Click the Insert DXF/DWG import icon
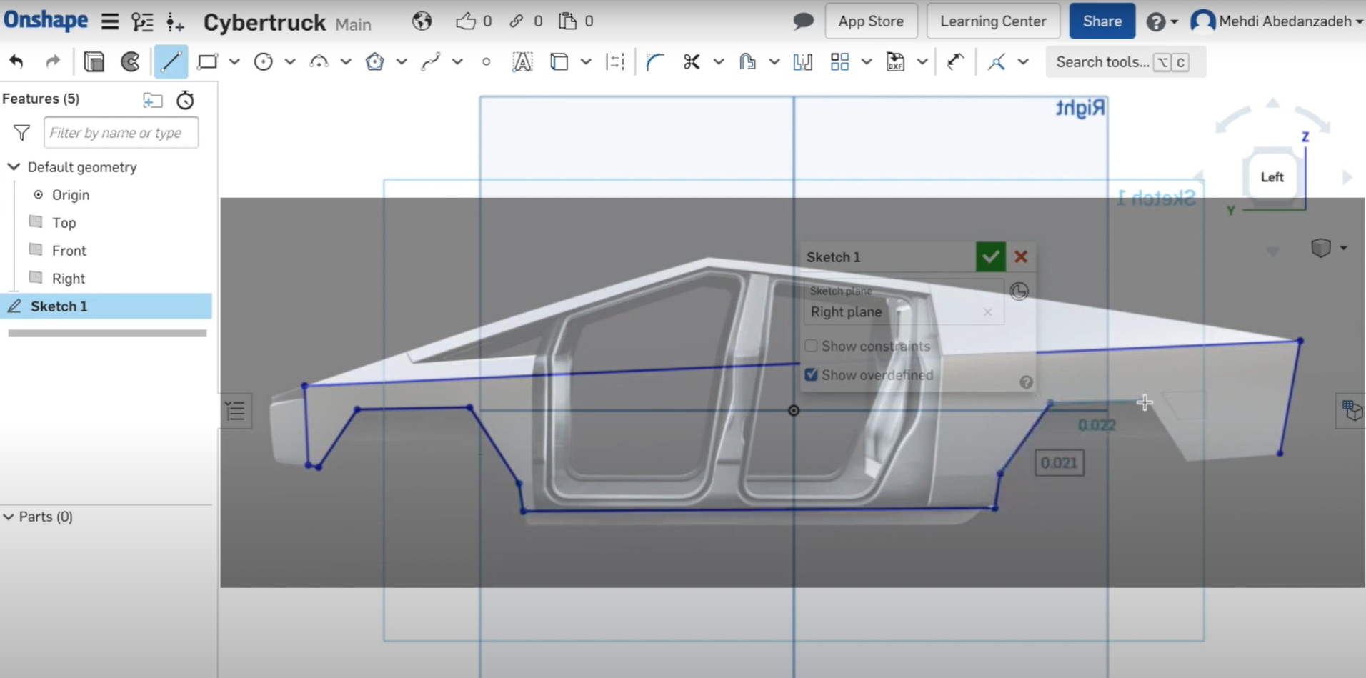Viewport: 1366px width, 678px height. [897, 61]
